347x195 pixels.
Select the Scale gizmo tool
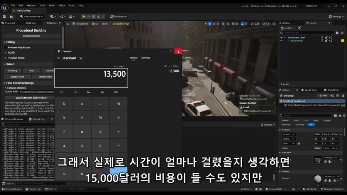(218, 24)
